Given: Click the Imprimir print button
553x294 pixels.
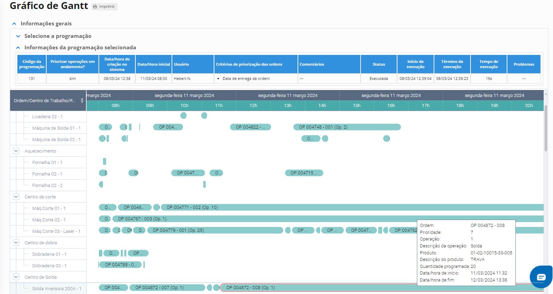Looking at the screenshot, I should pos(104,7).
